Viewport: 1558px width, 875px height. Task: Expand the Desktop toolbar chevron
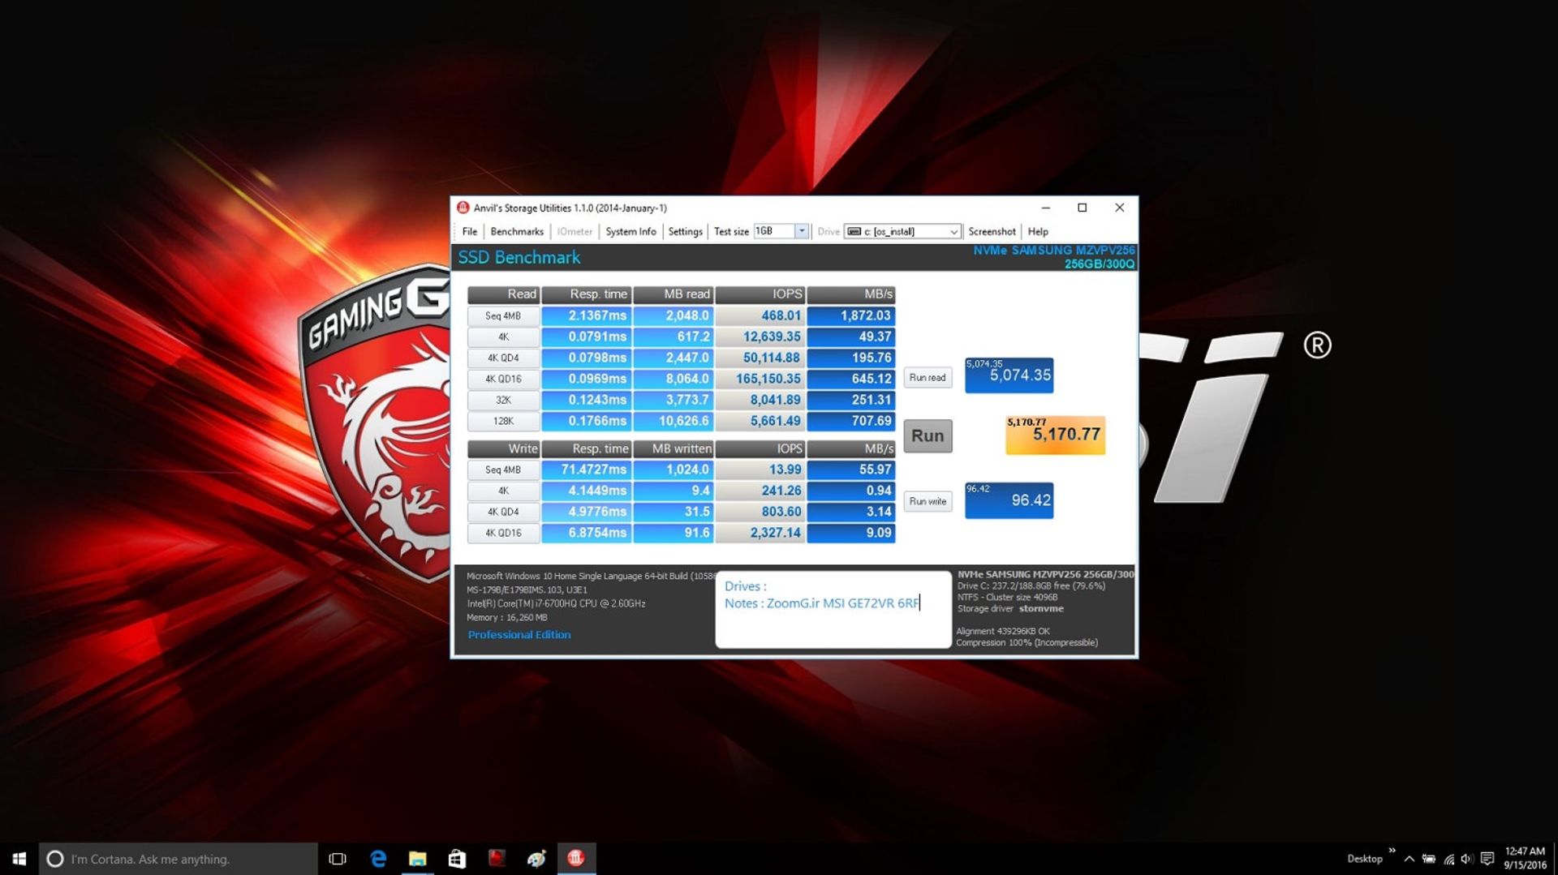[x=1392, y=851]
